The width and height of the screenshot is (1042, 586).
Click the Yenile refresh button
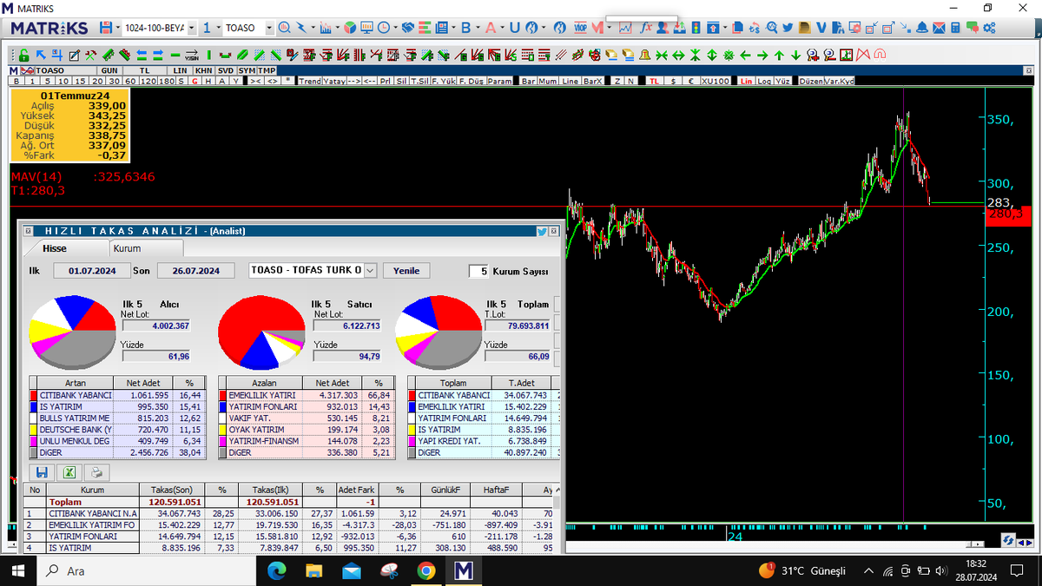pyautogui.click(x=406, y=270)
